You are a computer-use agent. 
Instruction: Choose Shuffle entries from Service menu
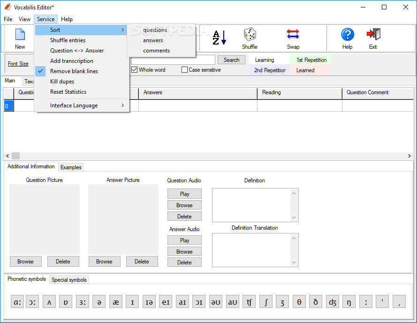pos(82,40)
